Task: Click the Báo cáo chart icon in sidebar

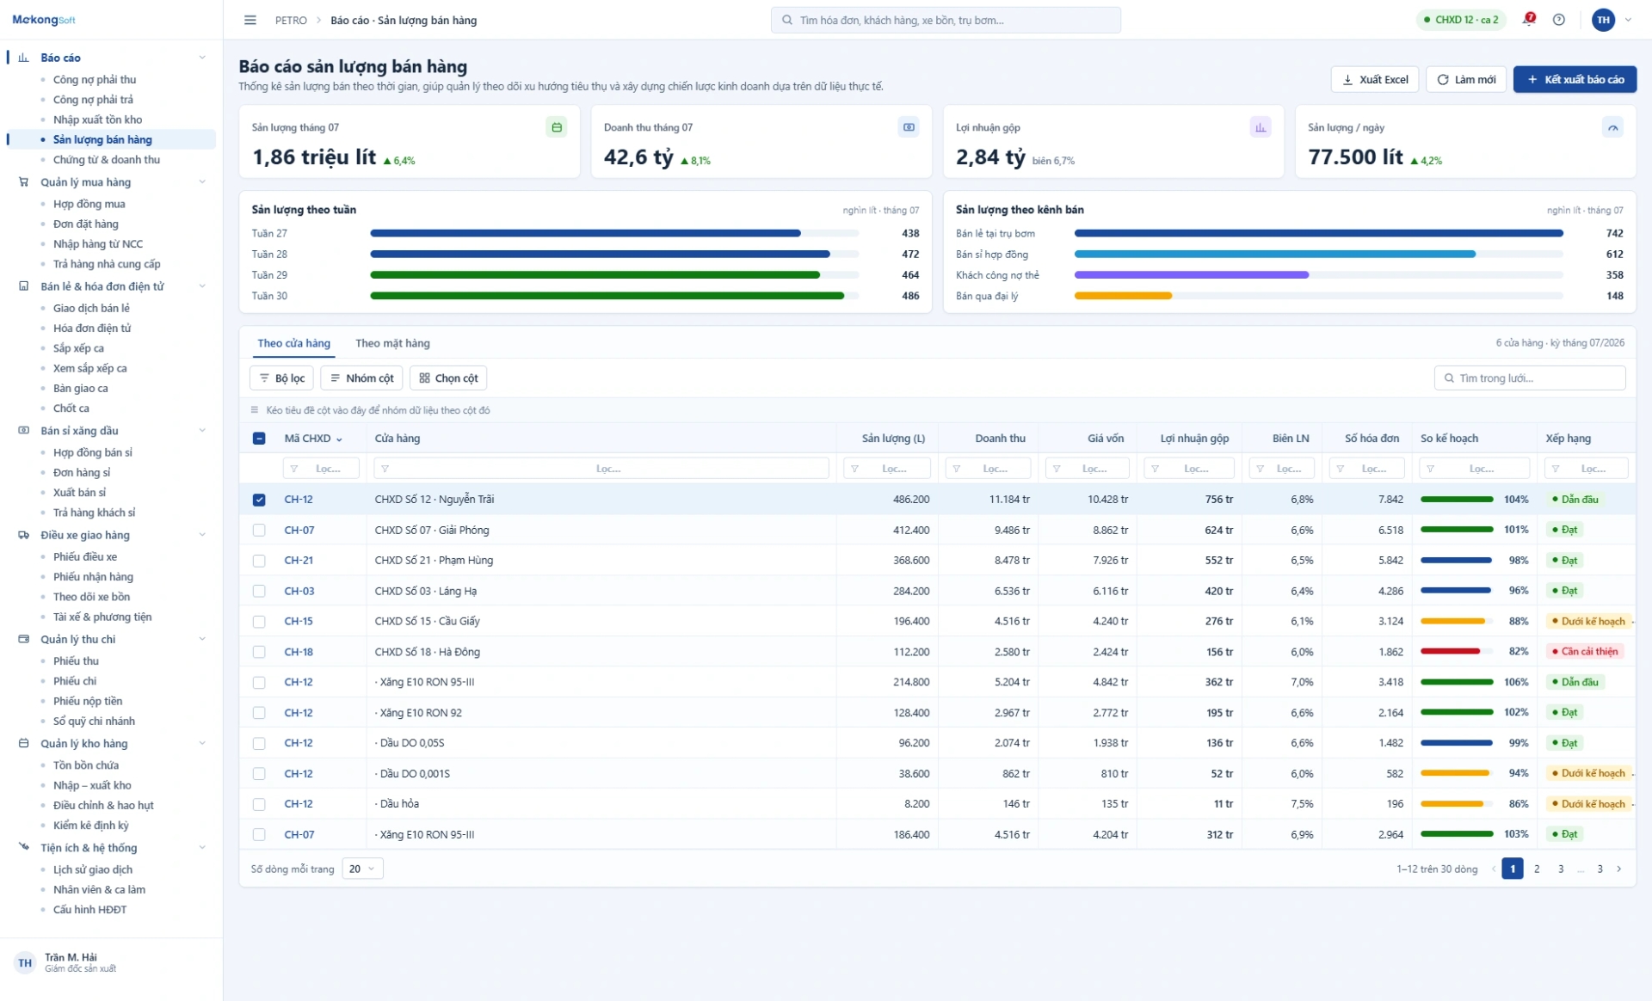Action: click(x=24, y=58)
